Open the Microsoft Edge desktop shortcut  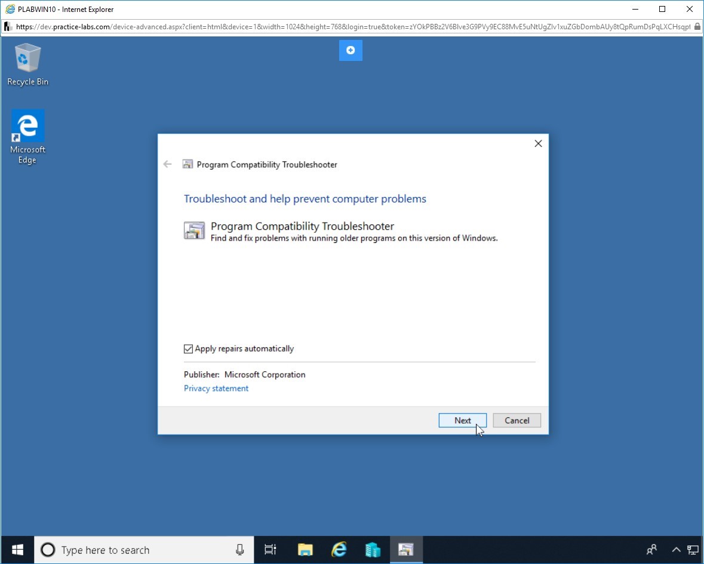28,137
